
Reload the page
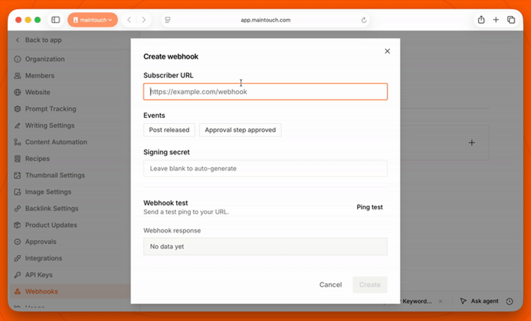364,20
